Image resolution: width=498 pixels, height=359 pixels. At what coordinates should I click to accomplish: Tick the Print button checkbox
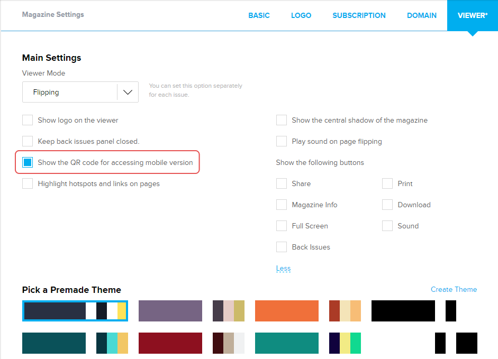click(387, 183)
